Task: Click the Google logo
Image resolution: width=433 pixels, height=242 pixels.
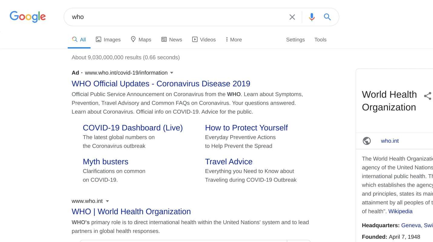Action: [x=28, y=17]
